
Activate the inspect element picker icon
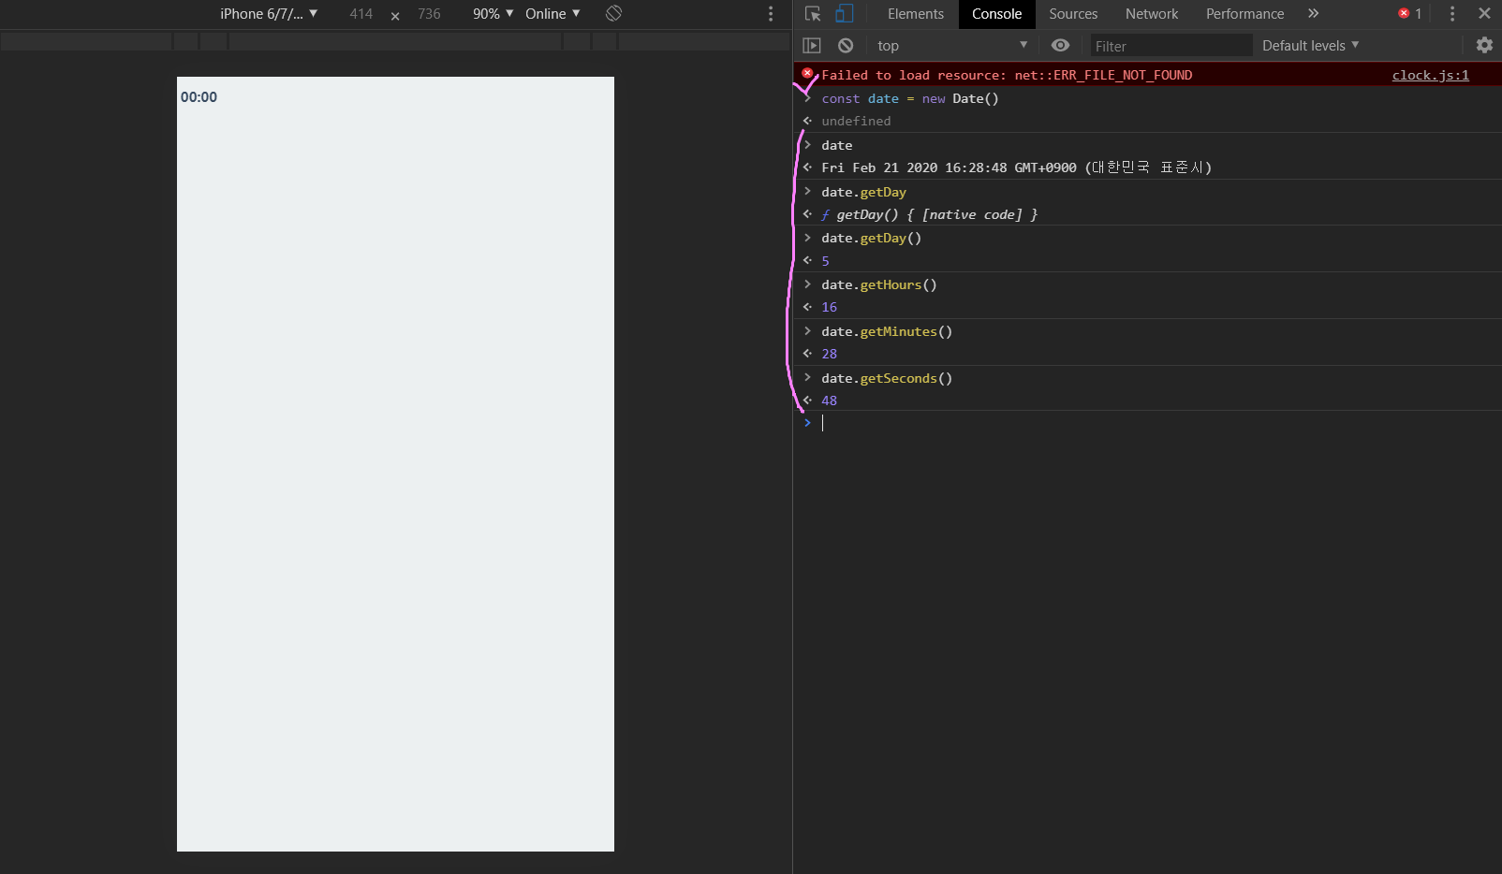(813, 14)
